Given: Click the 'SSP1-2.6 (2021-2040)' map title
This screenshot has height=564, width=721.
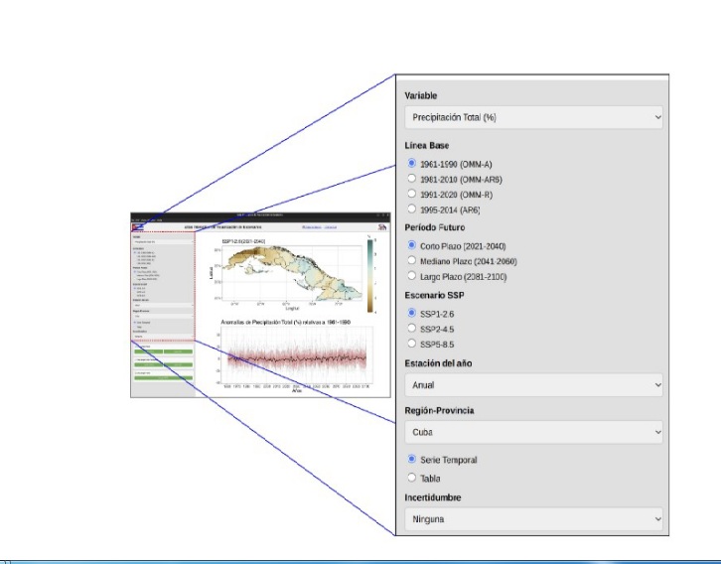Looking at the screenshot, I should 243,241.
